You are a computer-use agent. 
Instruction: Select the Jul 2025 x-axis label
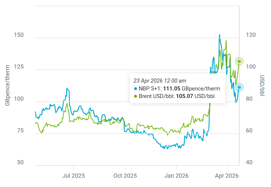[x=74, y=176]
